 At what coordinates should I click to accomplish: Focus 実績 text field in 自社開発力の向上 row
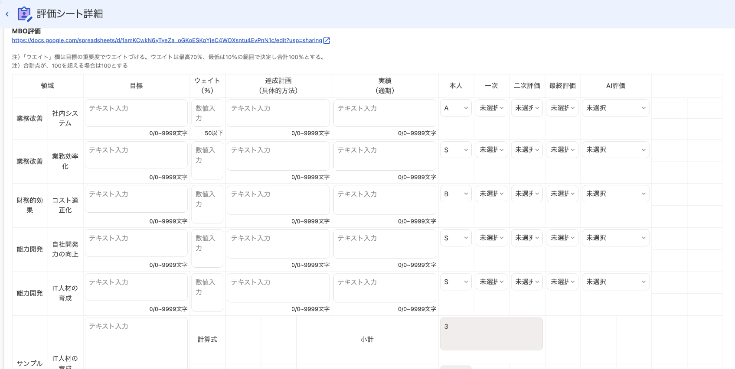(x=385, y=244)
